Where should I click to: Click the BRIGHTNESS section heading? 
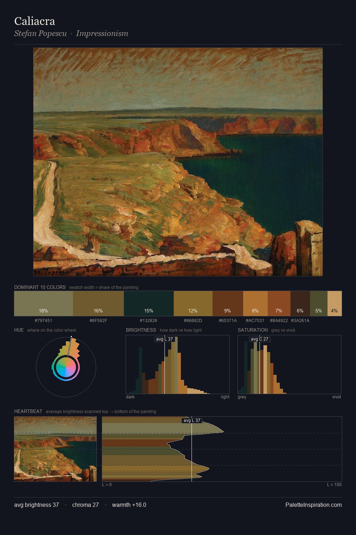[x=141, y=330]
